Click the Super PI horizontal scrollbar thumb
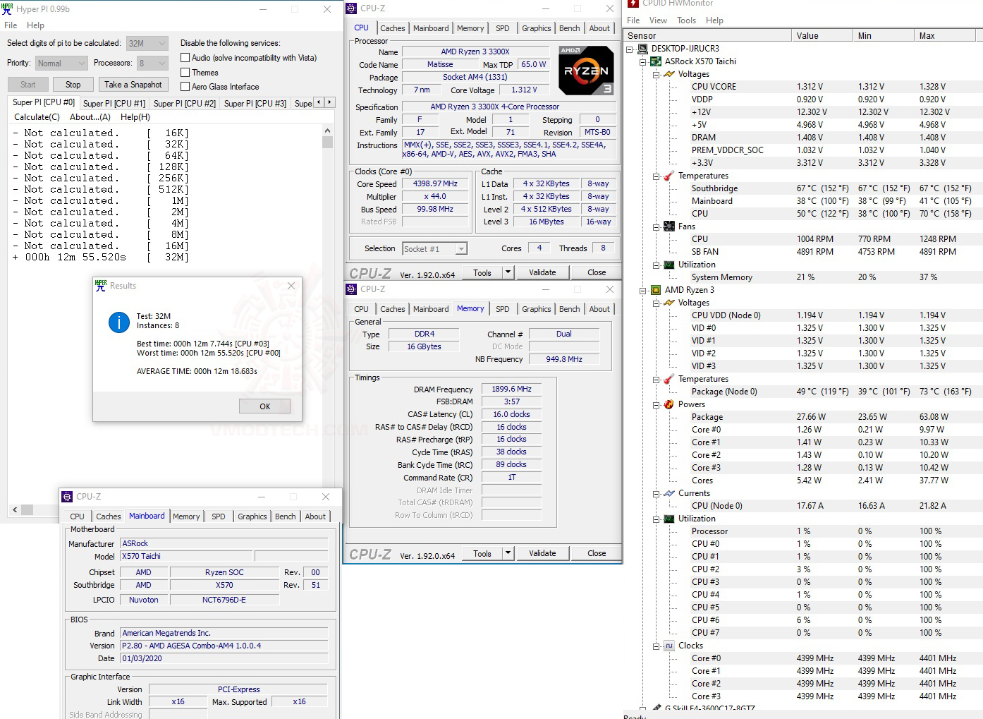 (x=27, y=509)
